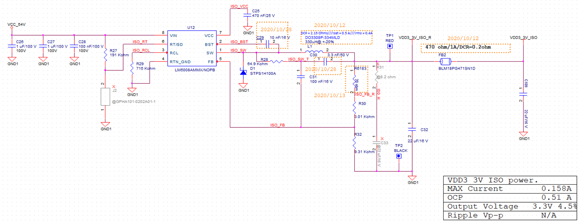Select capacitor C189 symbol
Image resolution: width=579 pixels, height=222 pixels.
point(524,94)
